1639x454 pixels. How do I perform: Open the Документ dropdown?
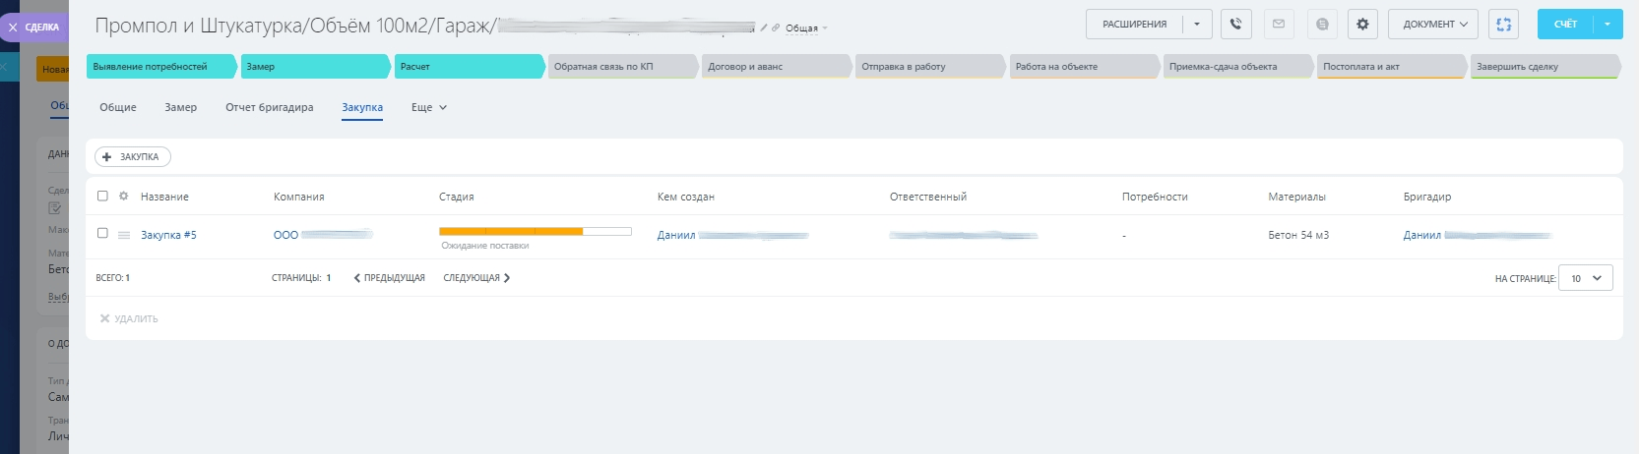click(x=1433, y=25)
